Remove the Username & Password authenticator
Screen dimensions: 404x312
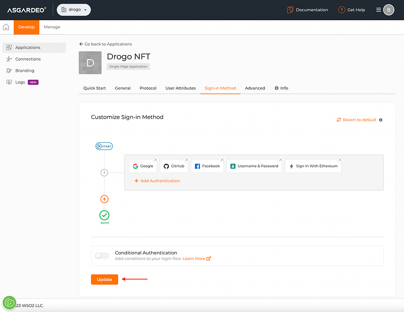[281, 160]
